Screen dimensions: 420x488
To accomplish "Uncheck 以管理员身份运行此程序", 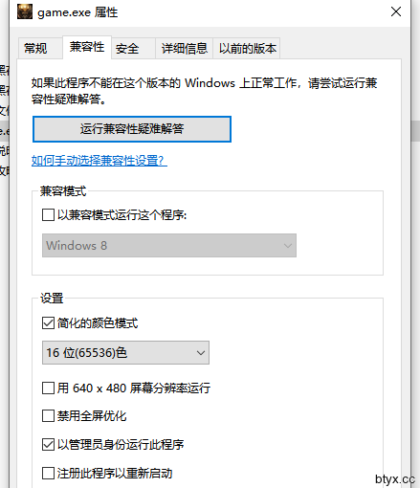I will 48,444.
